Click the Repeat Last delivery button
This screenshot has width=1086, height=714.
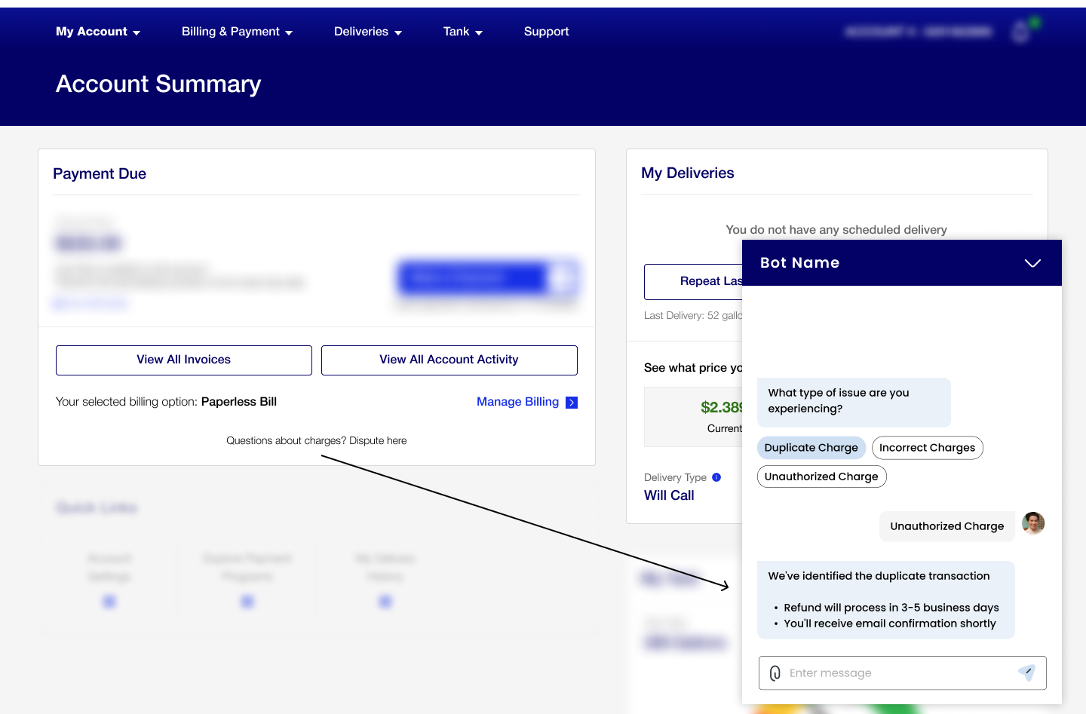[x=693, y=281]
